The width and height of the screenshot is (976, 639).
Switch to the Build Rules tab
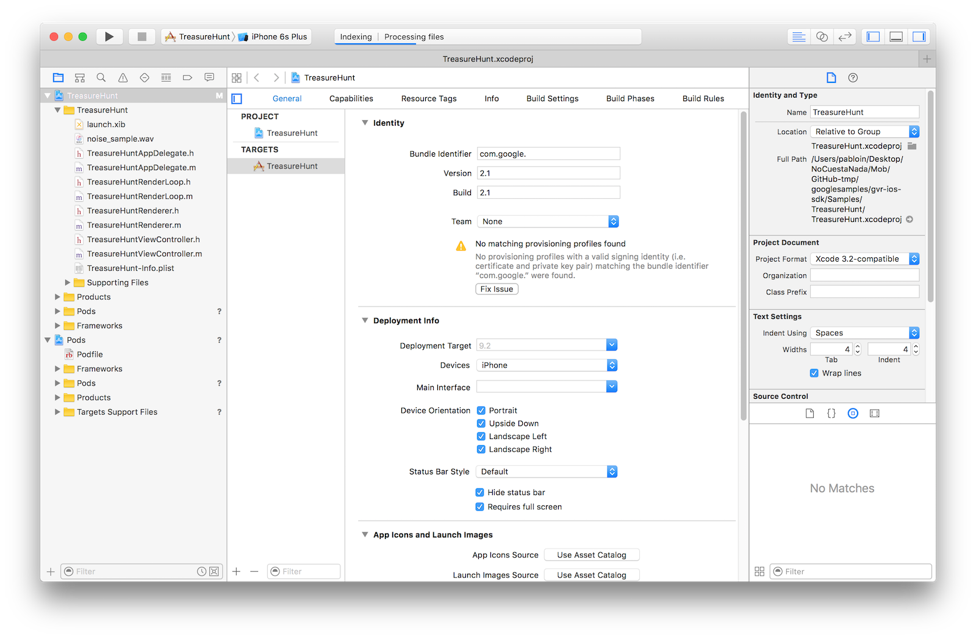click(703, 99)
